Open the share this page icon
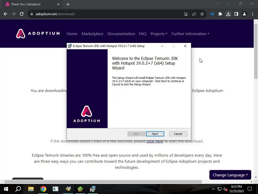This screenshot has height=194, width=258. (194, 14)
